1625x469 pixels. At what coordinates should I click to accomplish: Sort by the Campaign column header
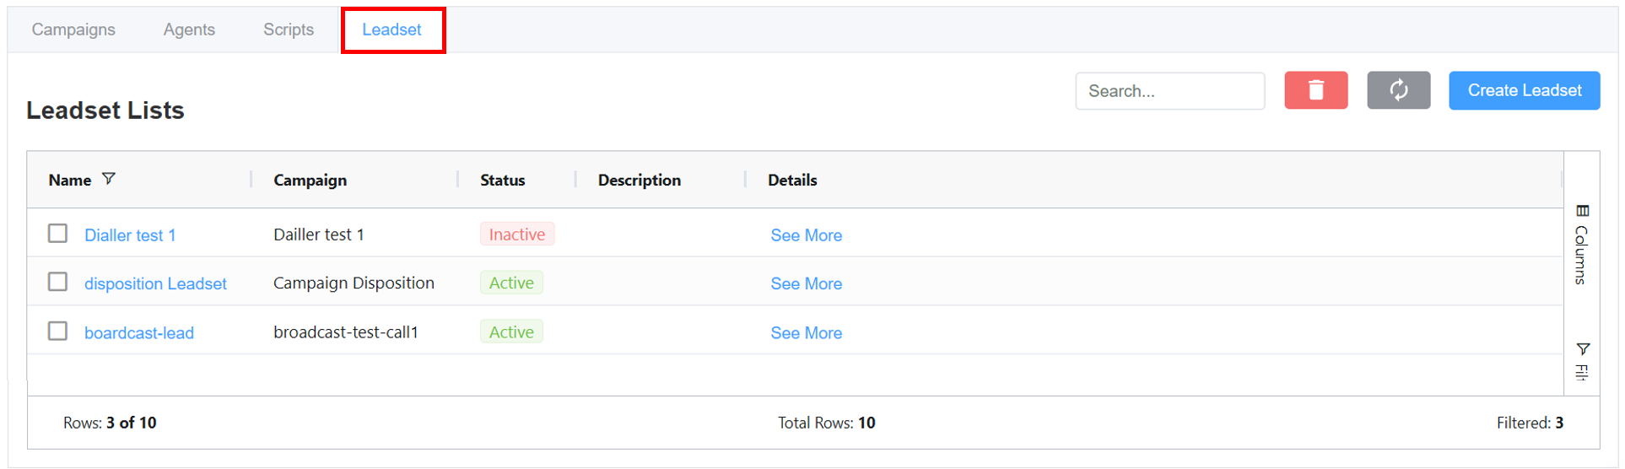point(310,181)
